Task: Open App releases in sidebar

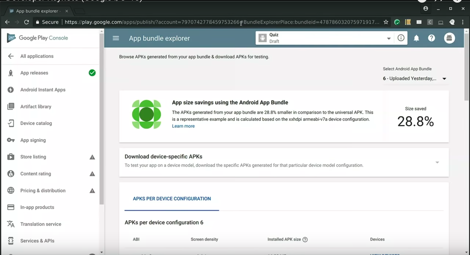Action: [34, 73]
